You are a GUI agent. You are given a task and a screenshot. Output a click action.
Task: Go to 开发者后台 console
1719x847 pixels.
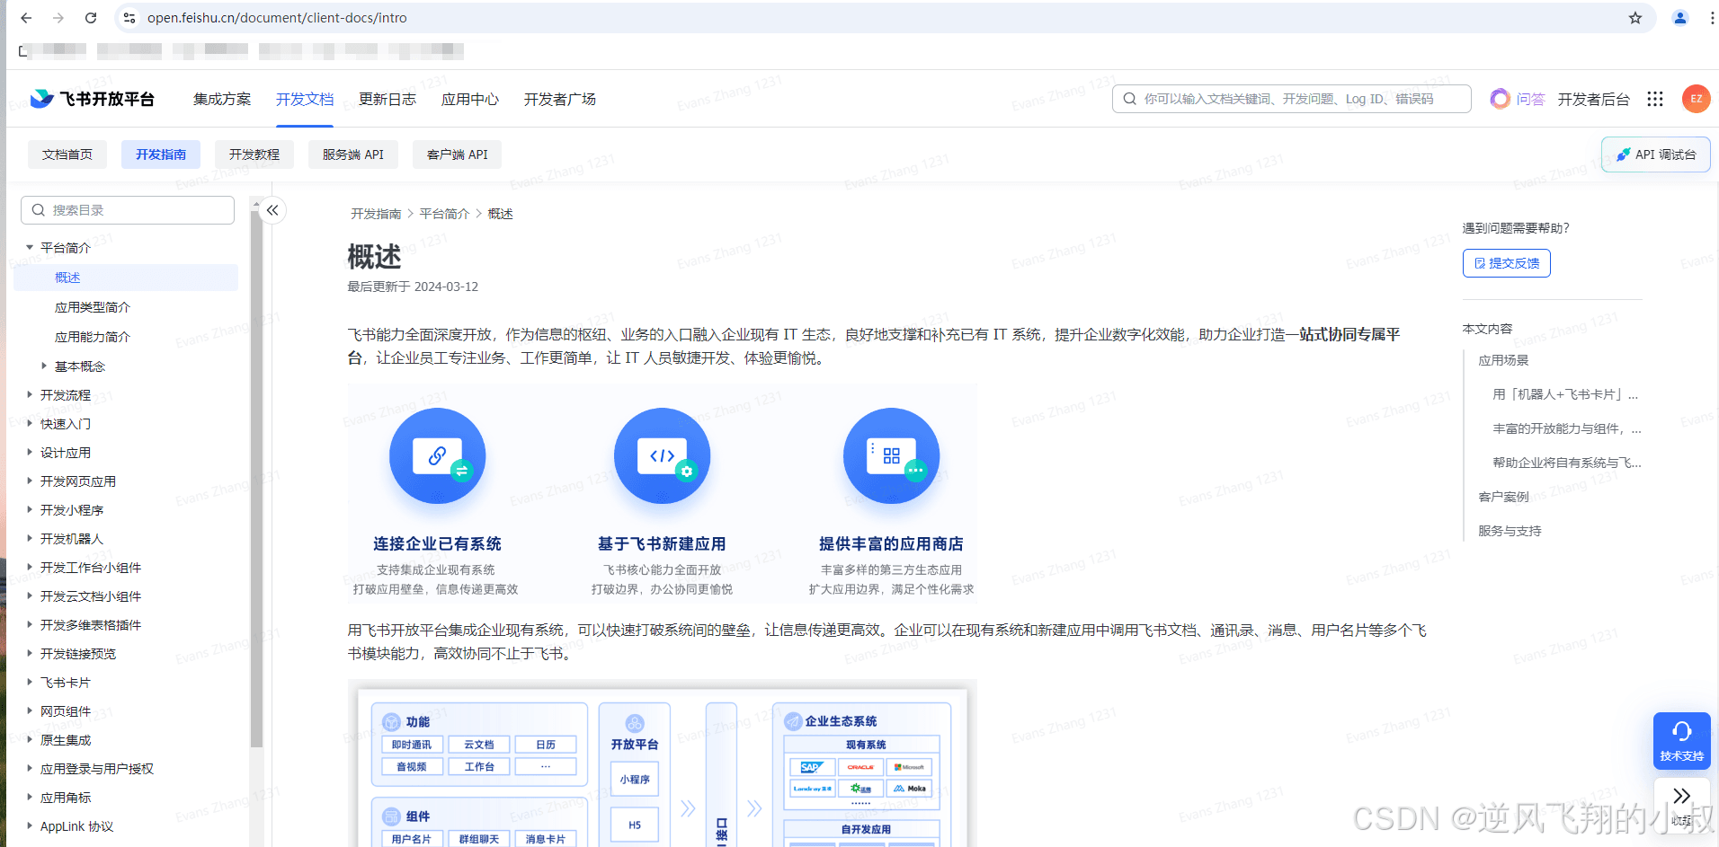pyautogui.click(x=1593, y=99)
